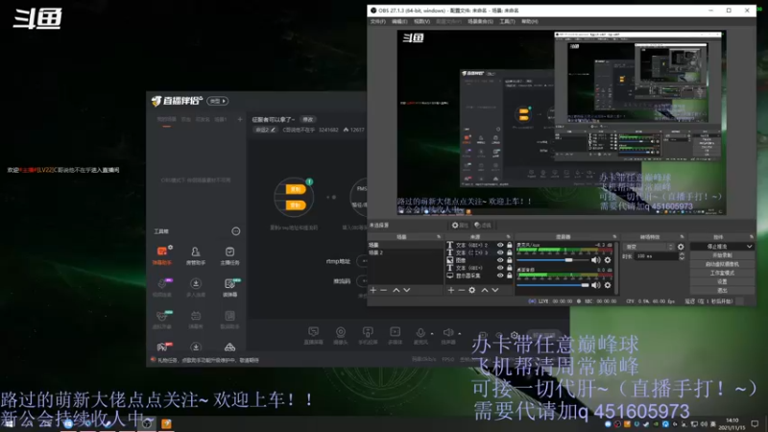Toggle lock on the 图像 image source

pos(510,260)
